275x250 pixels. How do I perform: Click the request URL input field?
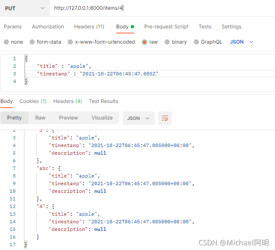[162, 8]
